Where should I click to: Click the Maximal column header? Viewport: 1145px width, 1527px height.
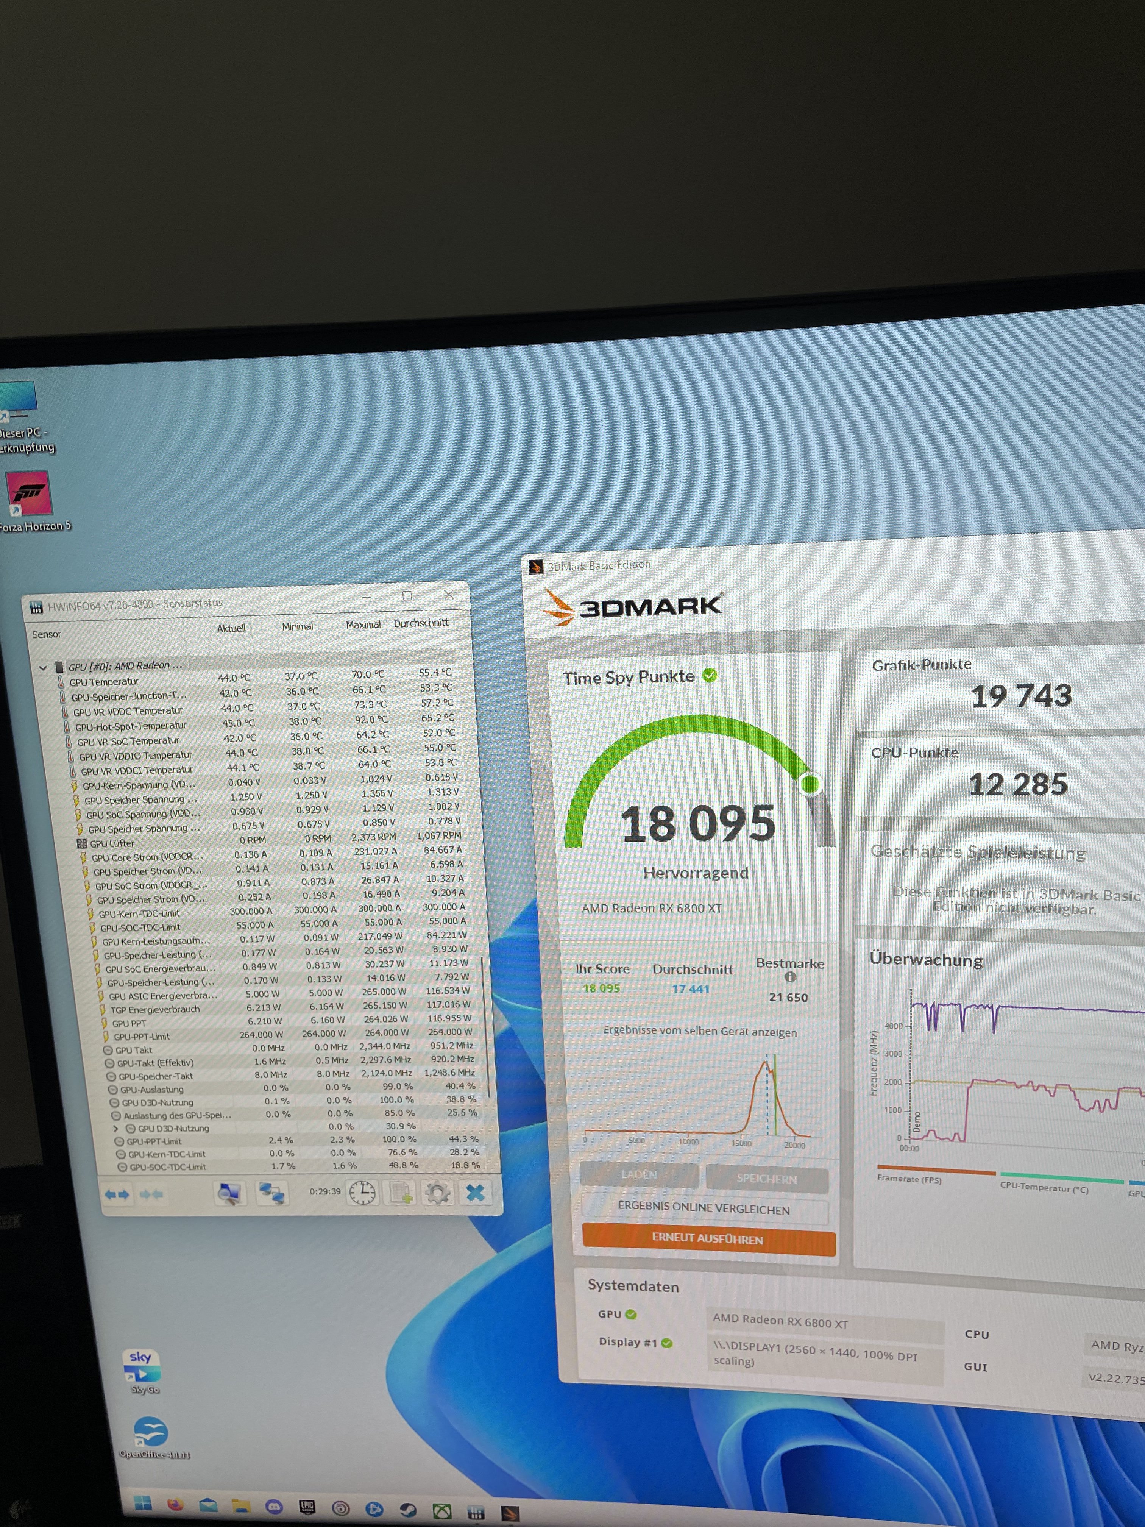pos(363,624)
